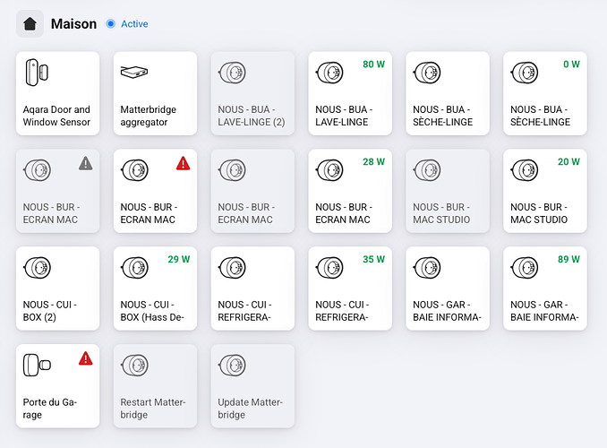Click the 28 W power reading
The width and height of the screenshot is (607, 448).
tap(374, 162)
